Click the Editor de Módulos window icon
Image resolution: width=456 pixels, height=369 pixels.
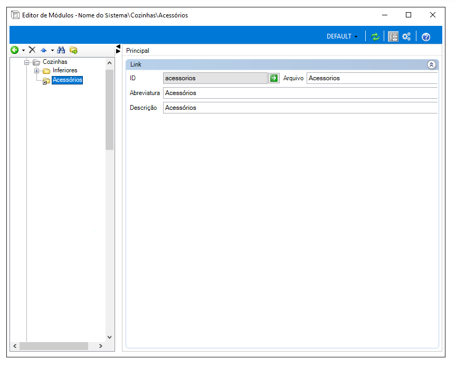point(15,15)
